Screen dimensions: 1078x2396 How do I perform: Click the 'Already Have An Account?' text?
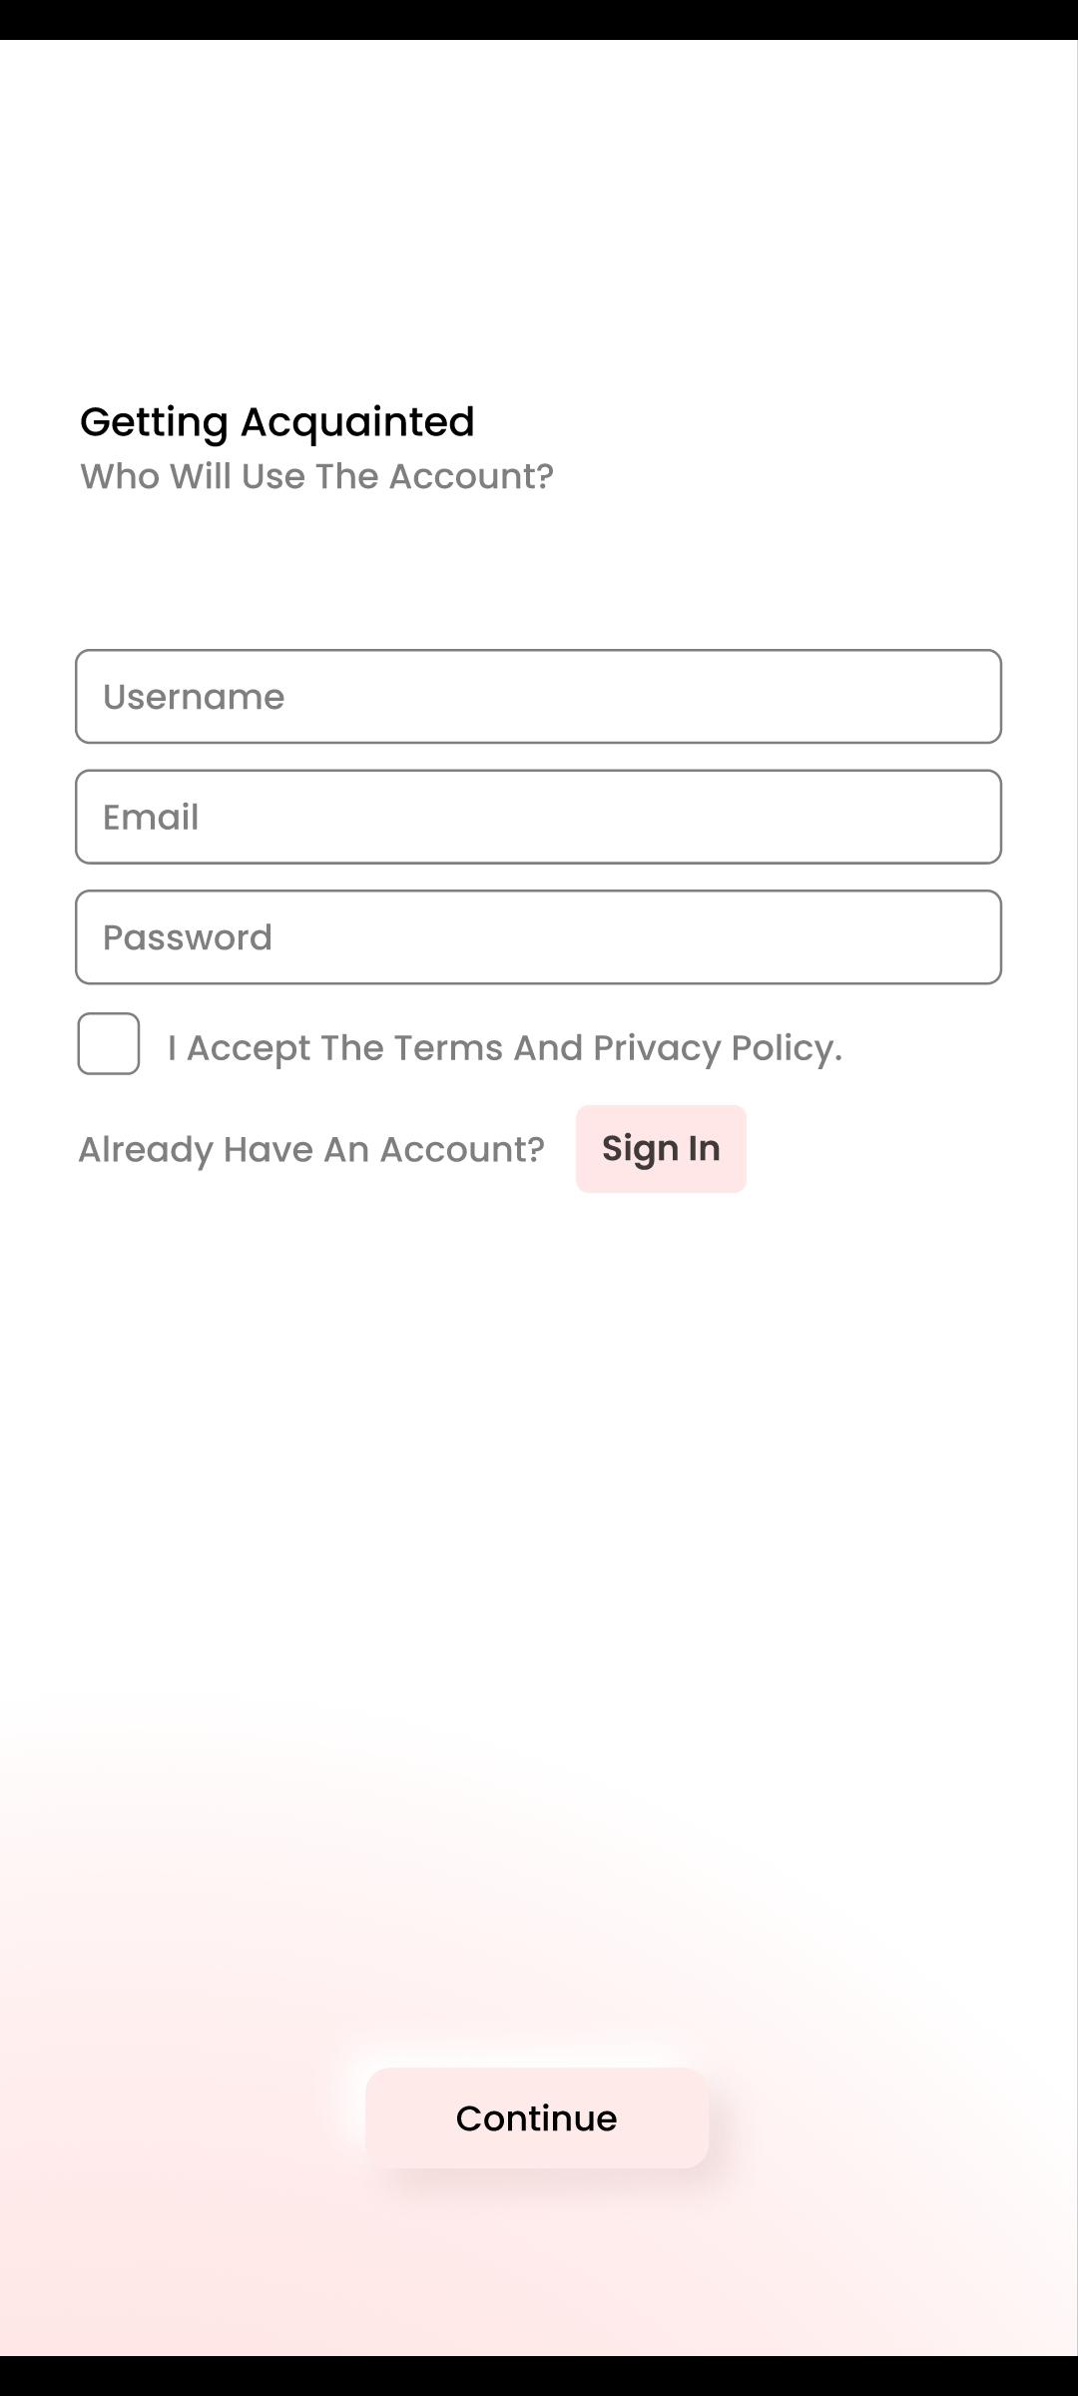pos(311,1149)
